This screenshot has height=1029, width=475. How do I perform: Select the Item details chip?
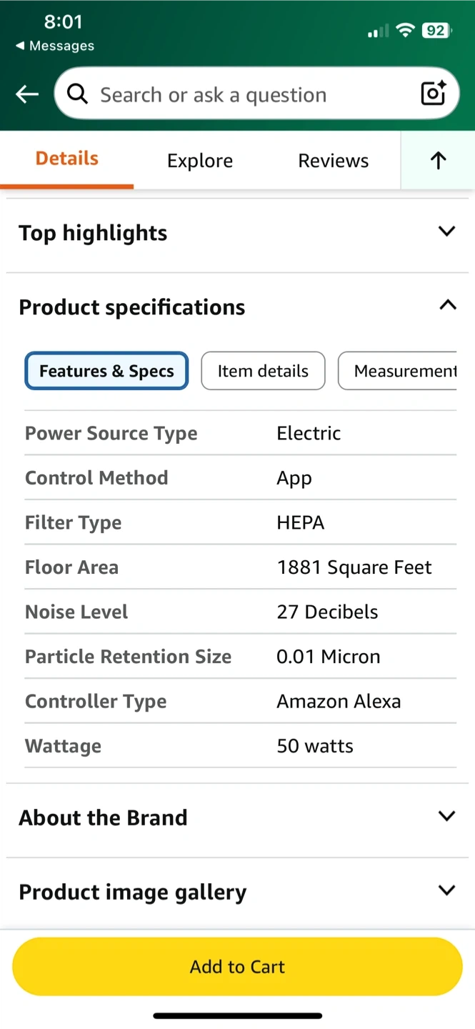(x=263, y=371)
